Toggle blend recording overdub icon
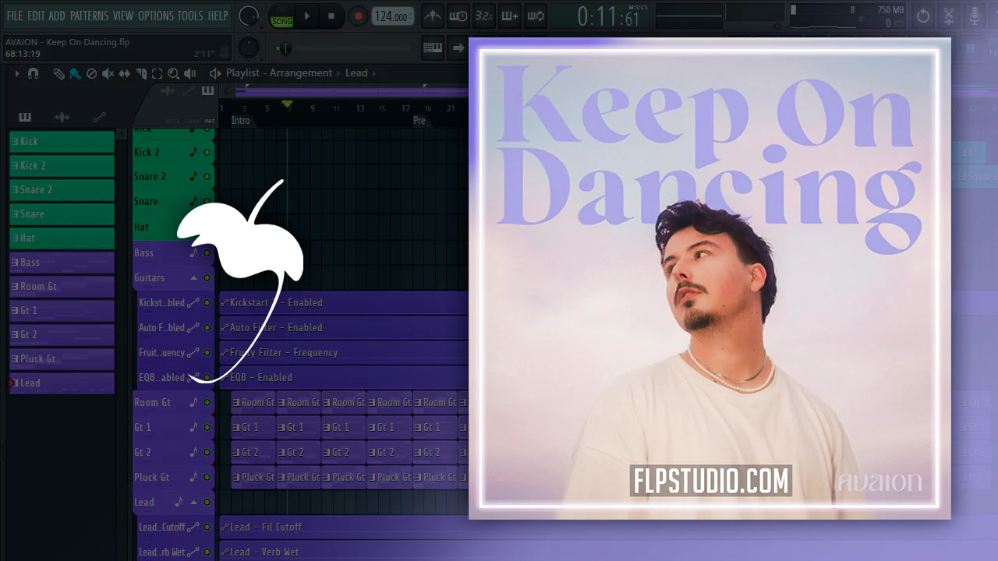This screenshot has width=998, height=561. pos(509,16)
